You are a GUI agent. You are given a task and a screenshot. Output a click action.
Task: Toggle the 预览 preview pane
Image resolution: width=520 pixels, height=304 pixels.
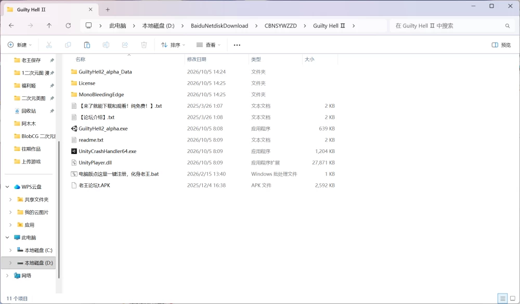[501, 45]
